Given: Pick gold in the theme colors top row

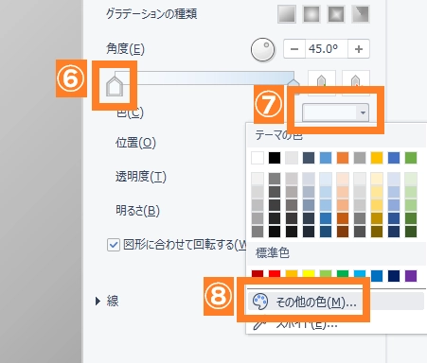Looking at the screenshot, I should click(377, 158).
